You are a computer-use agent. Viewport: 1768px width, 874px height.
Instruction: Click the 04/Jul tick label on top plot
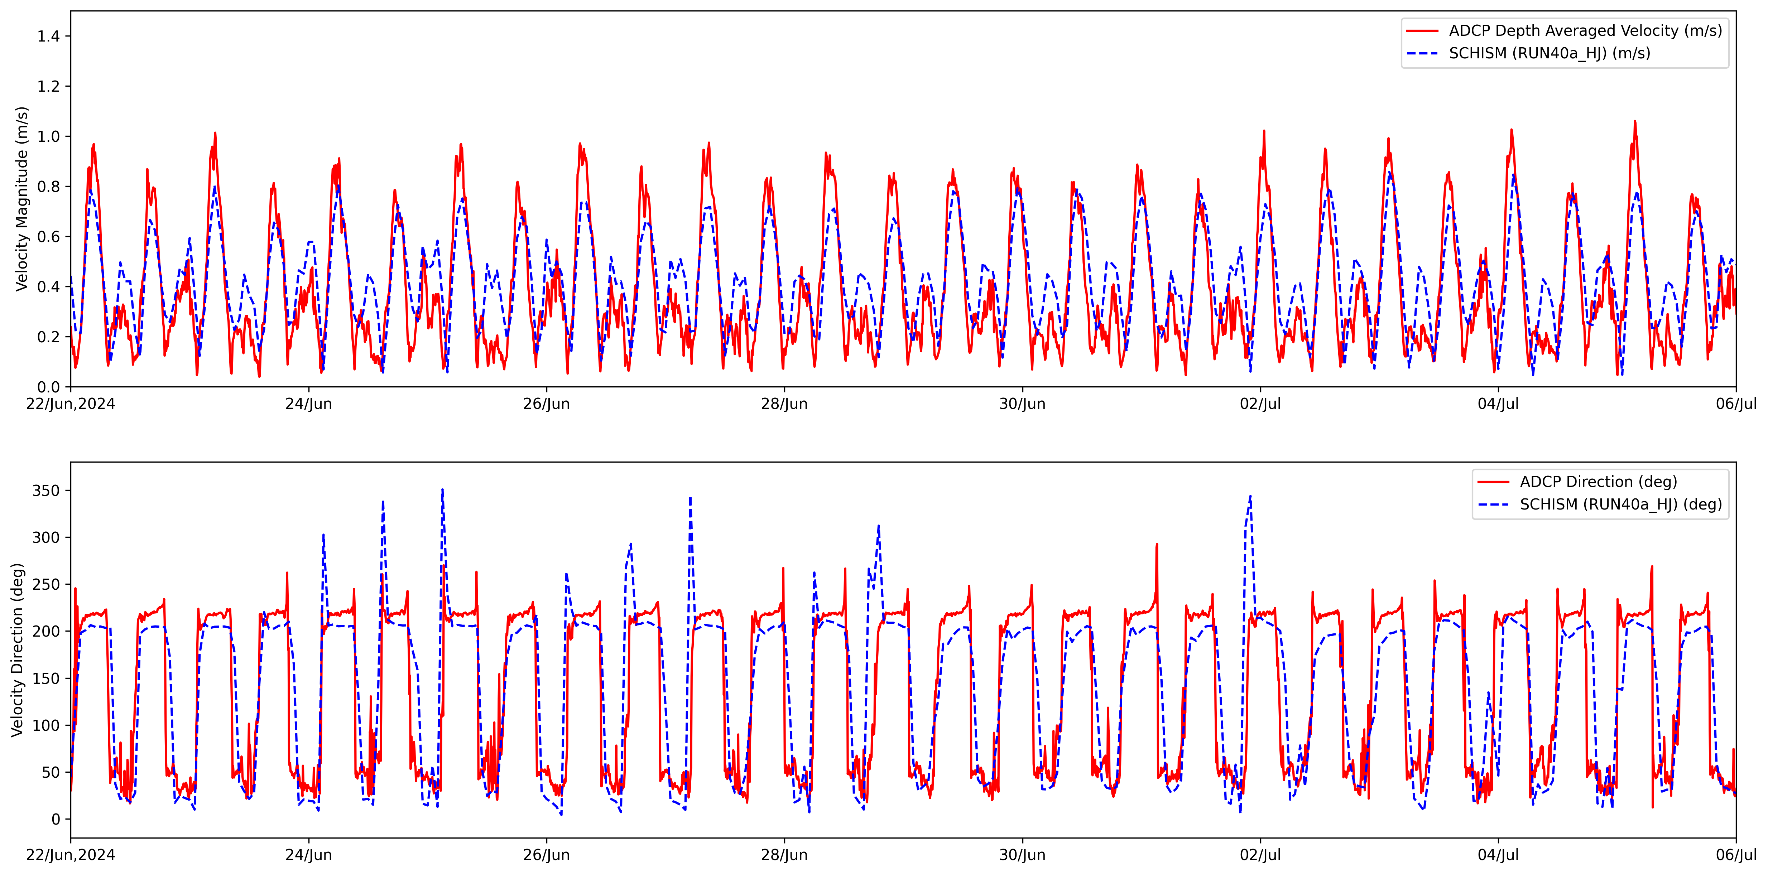[1498, 404]
